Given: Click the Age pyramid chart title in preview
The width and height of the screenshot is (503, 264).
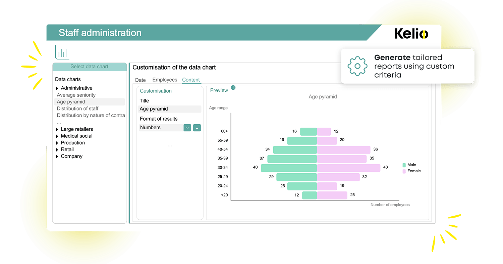Looking at the screenshot, I should pyautogui.click(x=323, y=97).
